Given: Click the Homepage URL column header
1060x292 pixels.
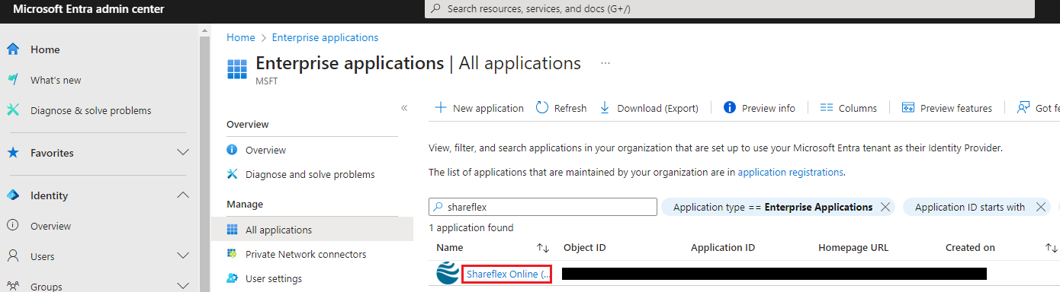Looking at the screenshot, I should tap(853, 248).
